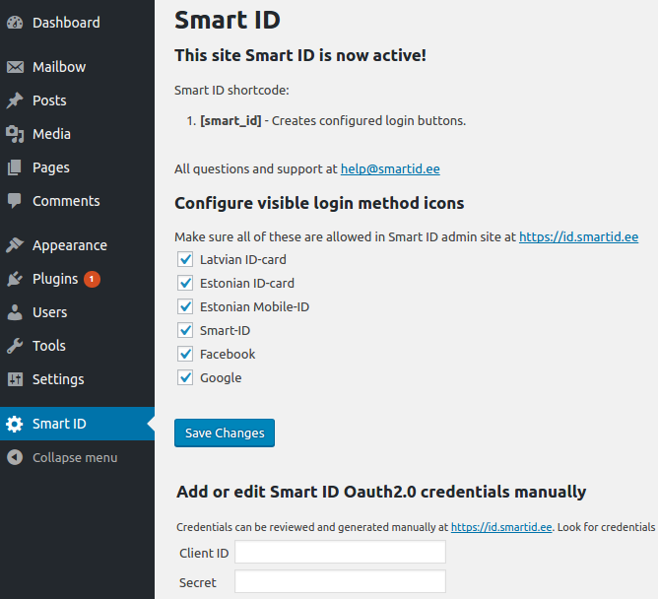The image size is (658, 599).
Task: Open the Appearance menu label
Action: point(70,245)
